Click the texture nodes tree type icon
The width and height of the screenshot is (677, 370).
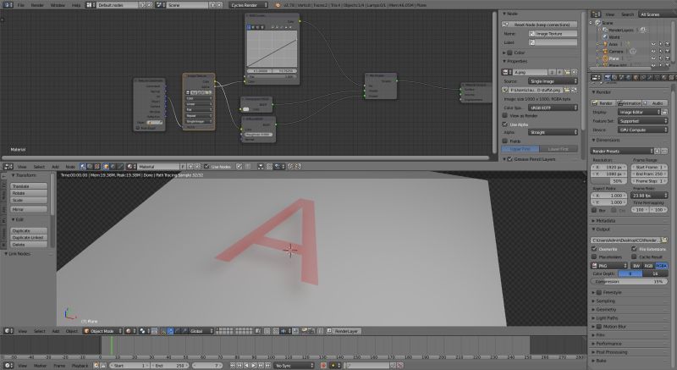[x=97, y=167]
